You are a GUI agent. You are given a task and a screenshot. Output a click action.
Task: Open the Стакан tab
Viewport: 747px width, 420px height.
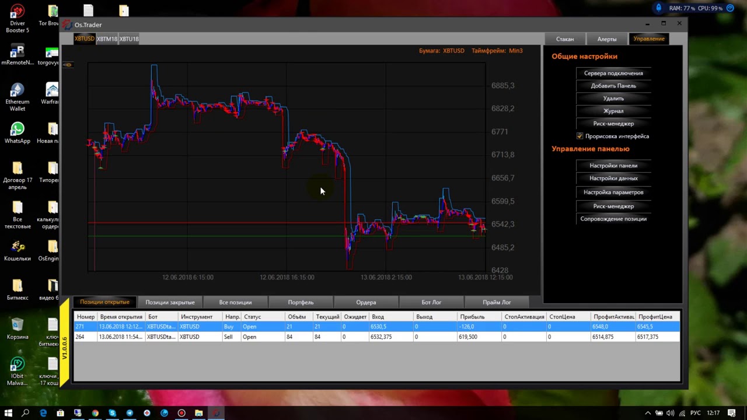(x=565, y=39)
